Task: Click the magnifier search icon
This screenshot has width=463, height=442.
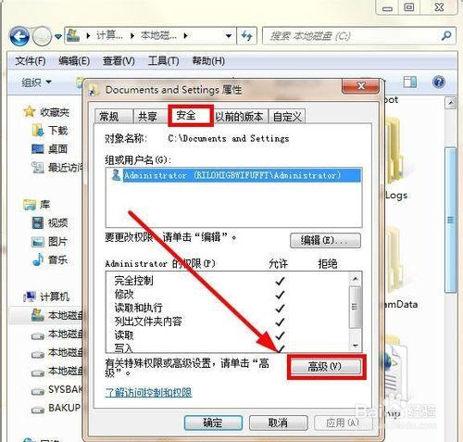Action: 446,36
